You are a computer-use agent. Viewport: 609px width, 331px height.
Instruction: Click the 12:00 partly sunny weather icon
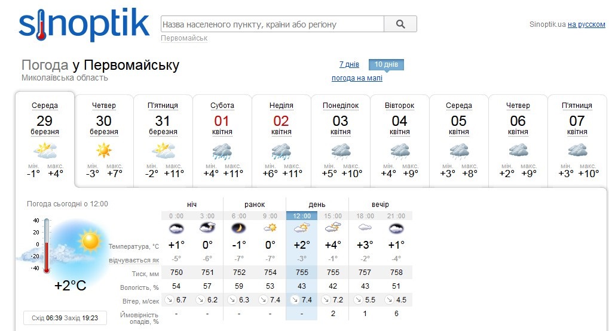coord(302,228)
